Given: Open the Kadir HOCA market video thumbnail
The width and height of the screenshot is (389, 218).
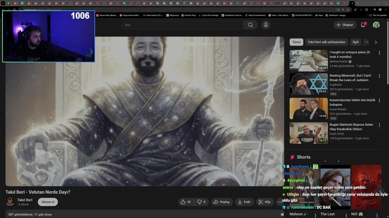Looking at the screenshot, I should pyautogui.click(x=308, y=133).
